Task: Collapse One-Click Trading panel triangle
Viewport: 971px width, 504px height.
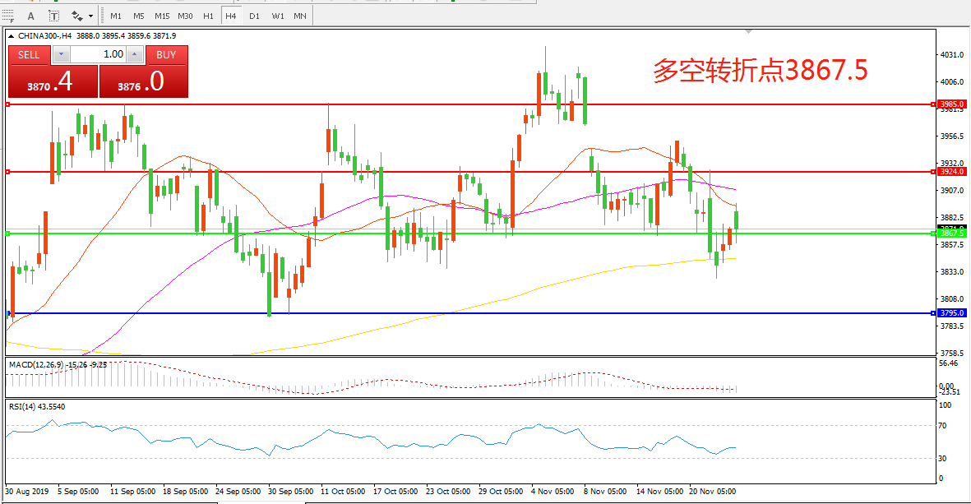Action: [11, 36]
